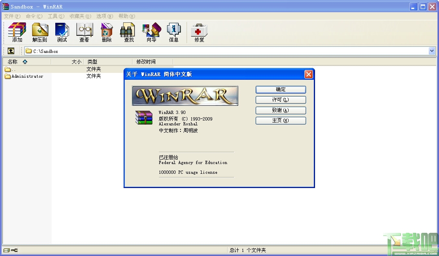Image resolution: width=439 pixels, height=256 pixels.
Task: Click status text 总计 1 个文件夹
Action: click(248, 250)
